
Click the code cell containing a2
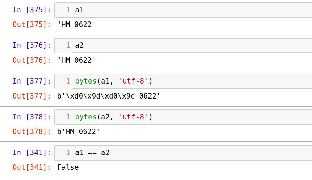183,45
